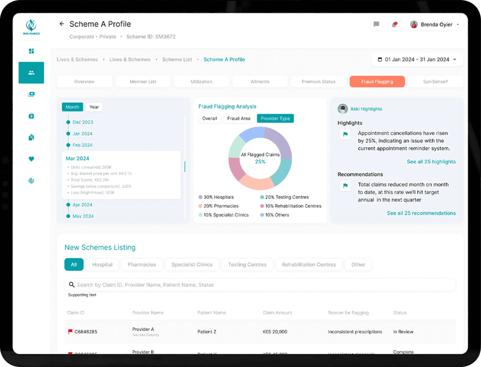
Task: Click the Testing Centres legend color dot
Action: pos(262,197)
